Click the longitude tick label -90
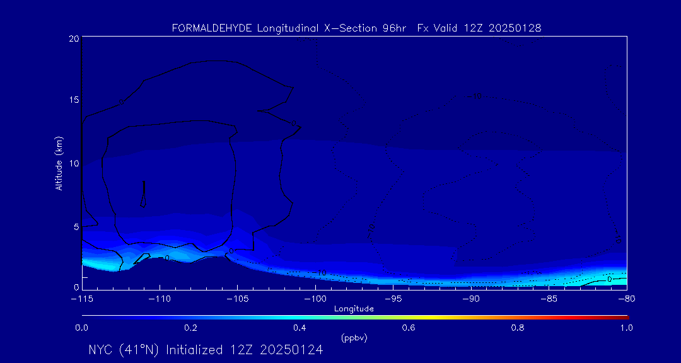Screen dimensions: 681x363 pyautogui.click(x=471, y=299)
